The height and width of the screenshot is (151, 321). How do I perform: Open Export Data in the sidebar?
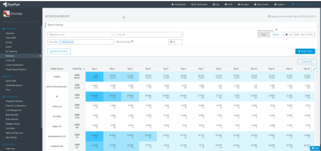click(11, 81)
